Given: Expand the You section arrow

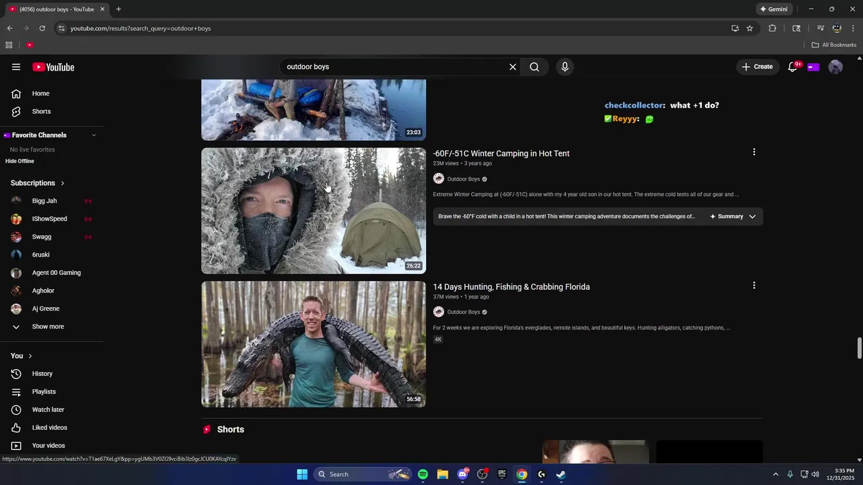Looking at the screenshot, I should pyautogui.click(x=30, y=356).
